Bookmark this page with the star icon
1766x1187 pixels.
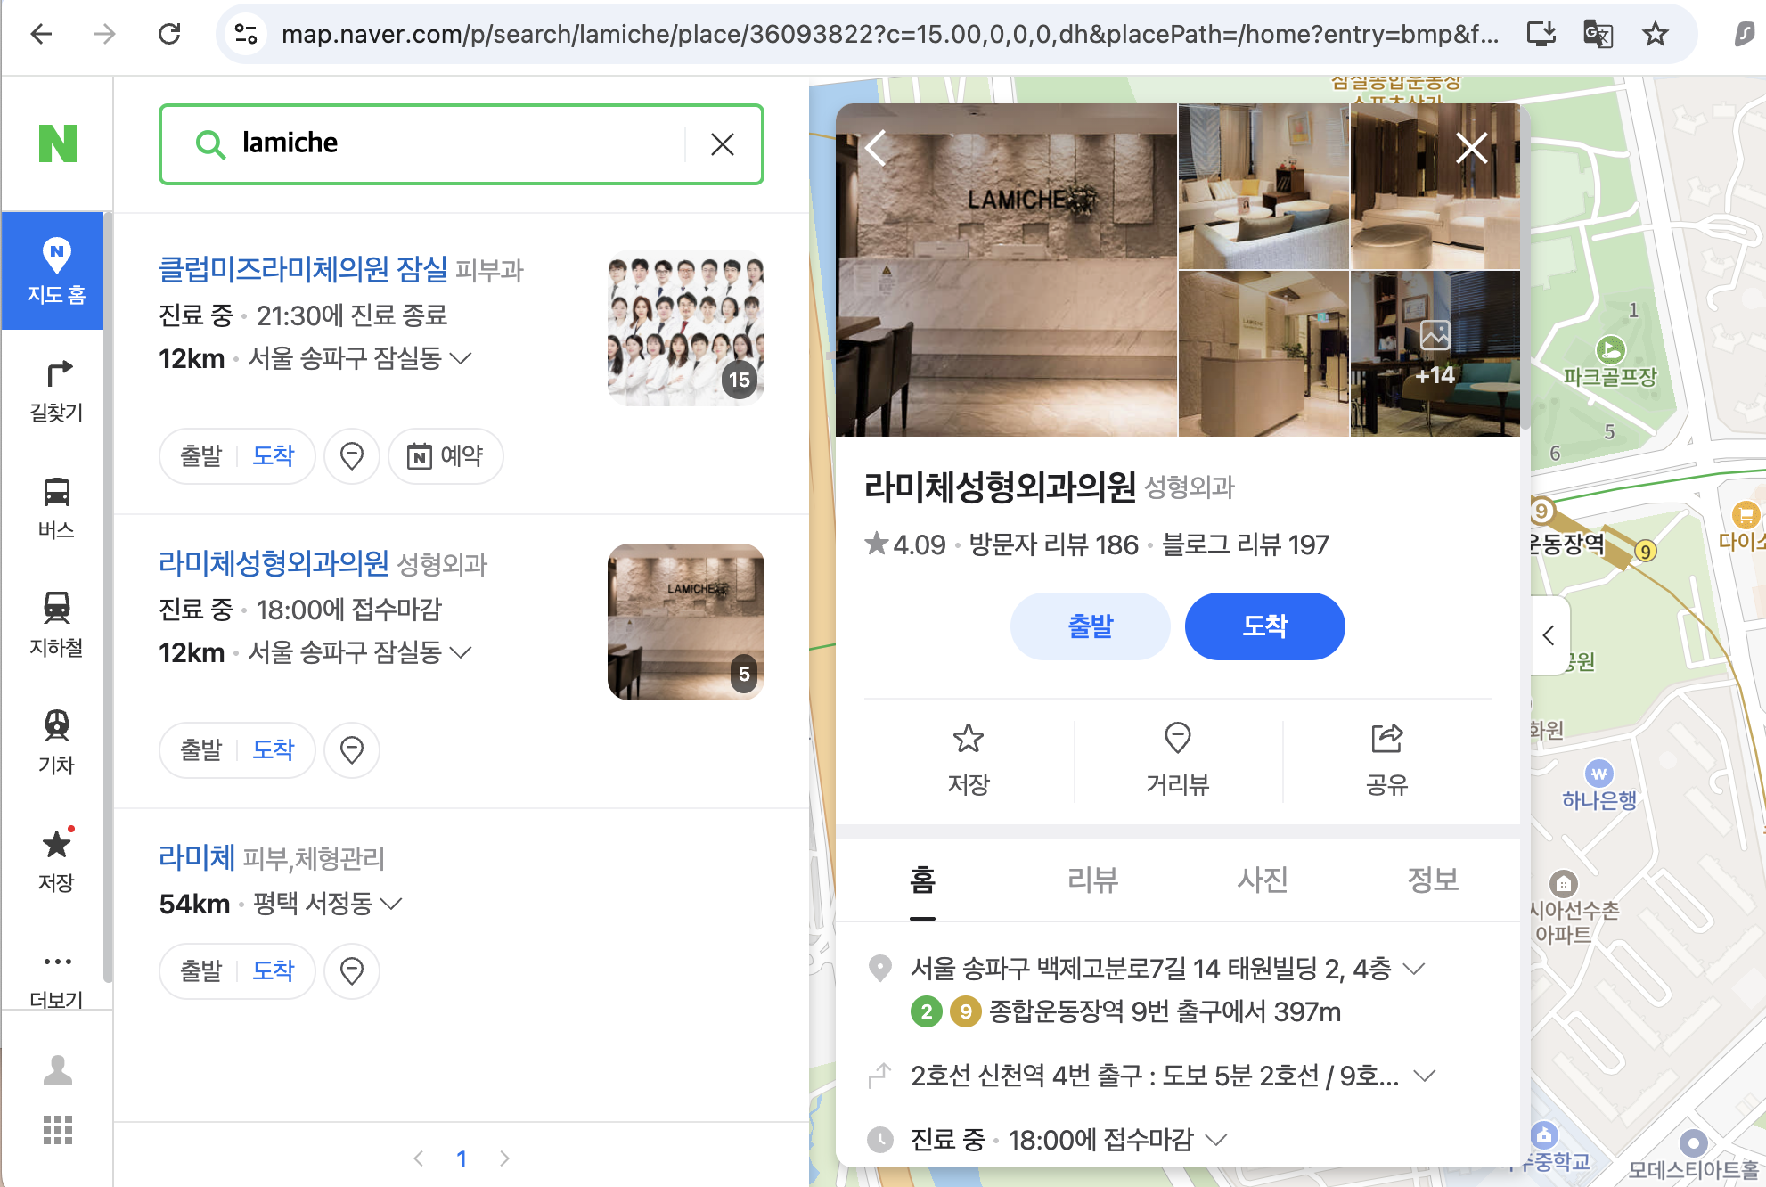1656,35
